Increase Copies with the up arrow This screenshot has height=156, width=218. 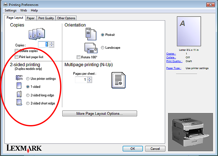pyautogui.click(x=51, y=43)
